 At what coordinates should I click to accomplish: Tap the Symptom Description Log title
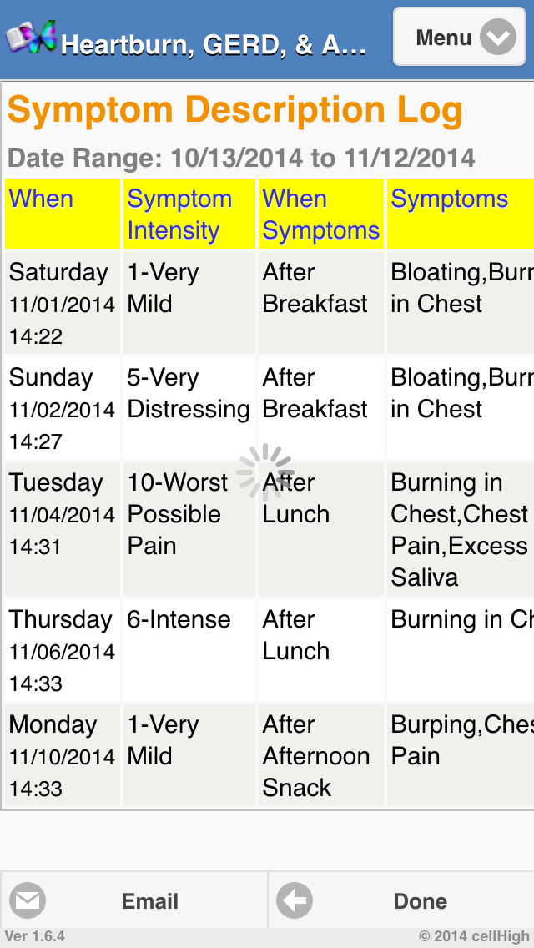point(235,110)
